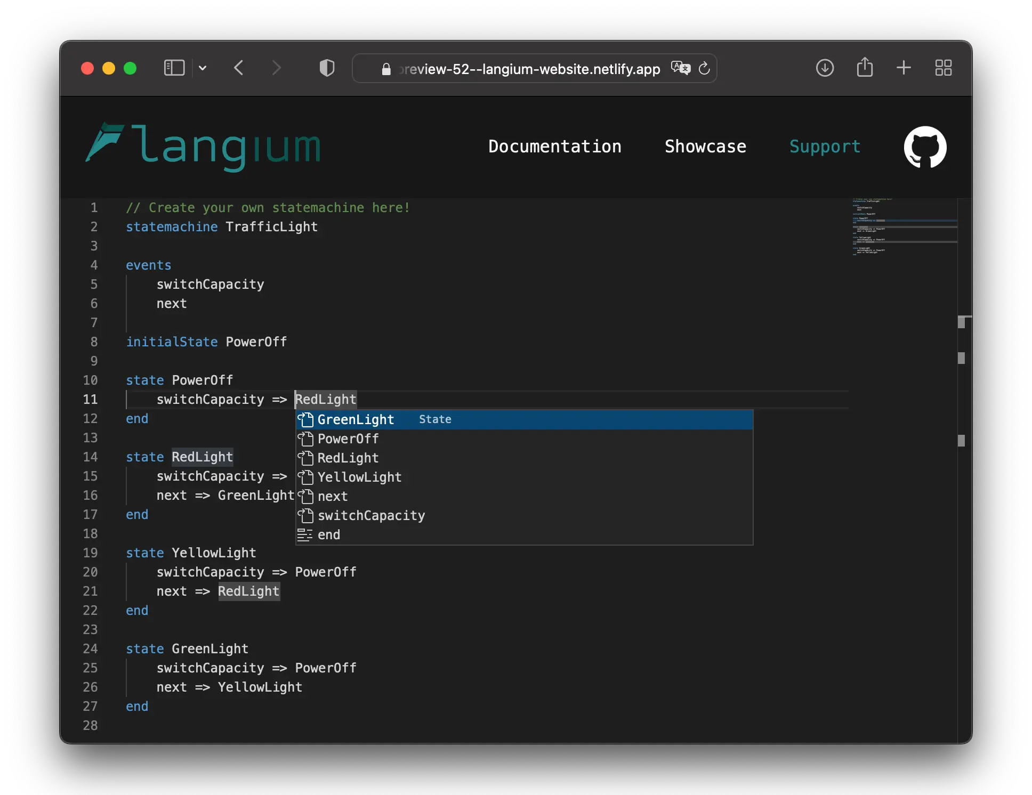Click RedLight on line 11
This screenshot has width=1032, height=795.
pyautogui.click(x=326, y=400)
